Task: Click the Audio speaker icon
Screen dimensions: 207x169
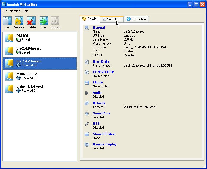Action: [87, 93]
